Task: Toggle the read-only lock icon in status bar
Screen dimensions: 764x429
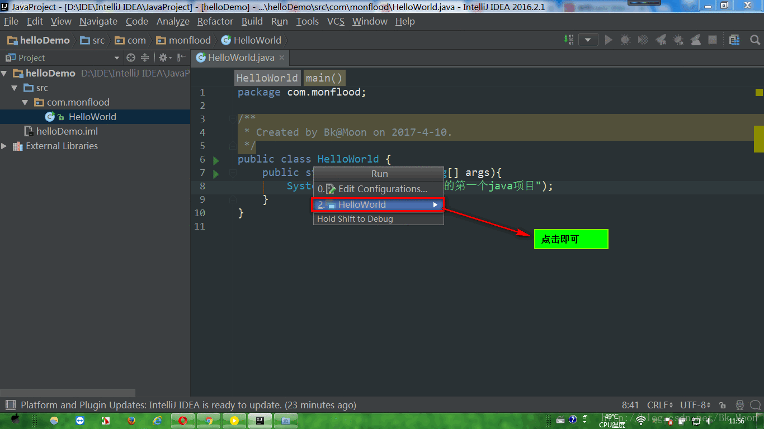Action: (723, 405)
